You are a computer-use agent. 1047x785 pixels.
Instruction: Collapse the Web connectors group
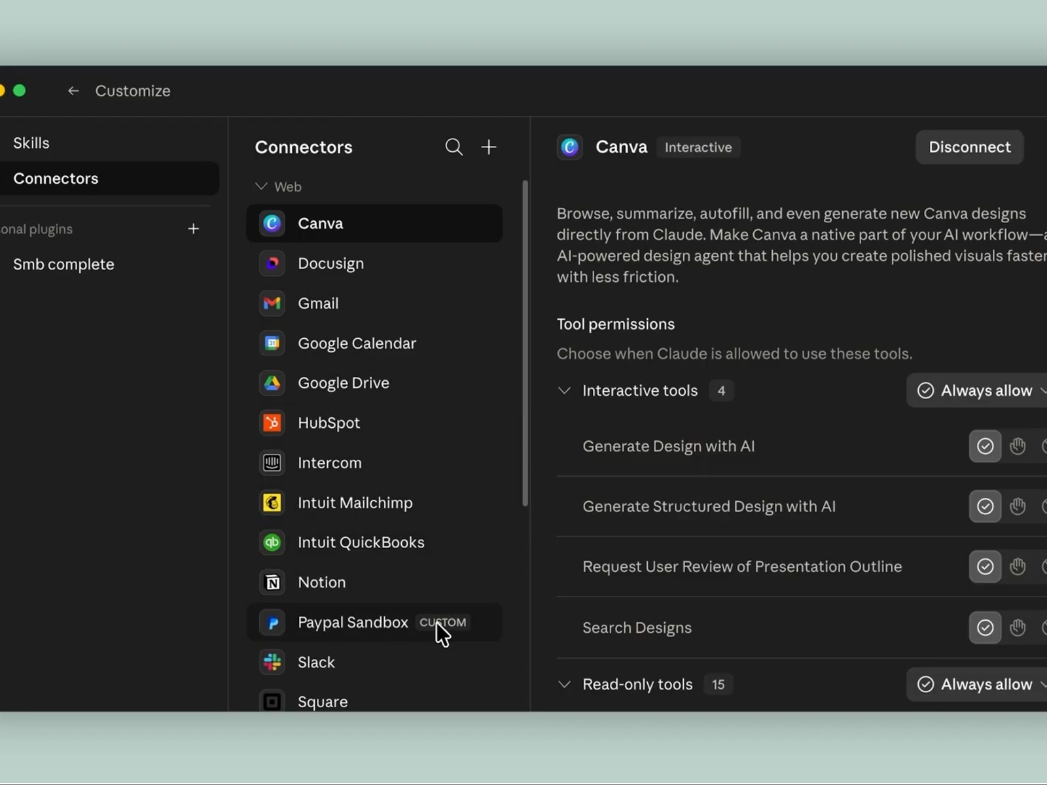(261, 186)
